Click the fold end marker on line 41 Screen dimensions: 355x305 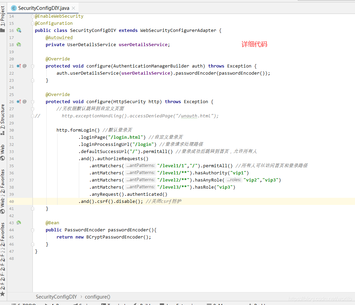(x=32, y=209)
